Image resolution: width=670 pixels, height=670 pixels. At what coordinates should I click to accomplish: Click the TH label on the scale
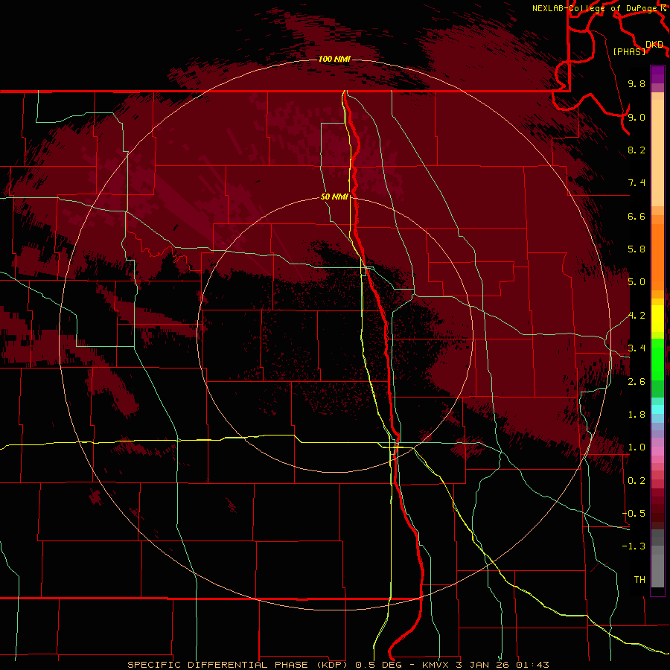tap(639, 579)
